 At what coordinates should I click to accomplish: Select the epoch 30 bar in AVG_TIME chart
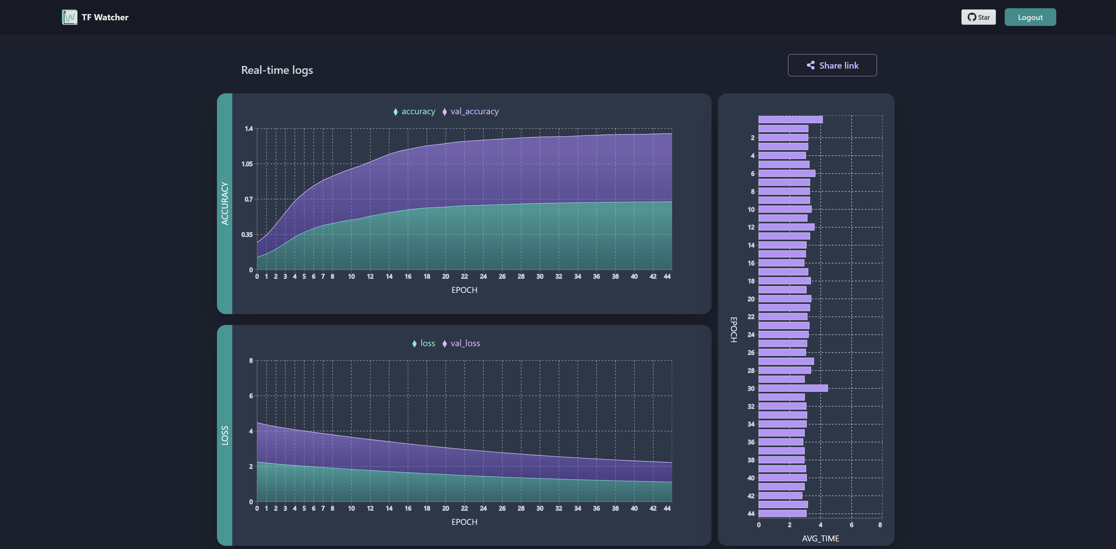pyautogui.click(x=793, y=388)
